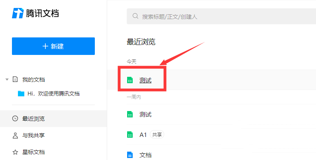
Task: Go to 与我共享 section
Action: tap(33, 135)
